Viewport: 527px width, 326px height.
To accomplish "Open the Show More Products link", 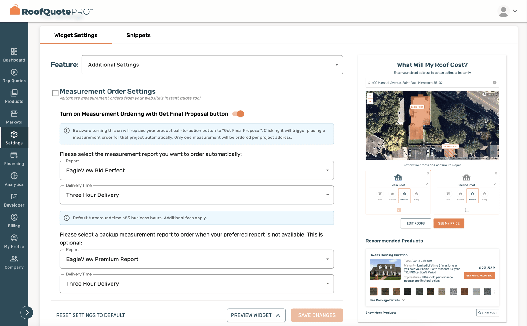I will point(381,313).
